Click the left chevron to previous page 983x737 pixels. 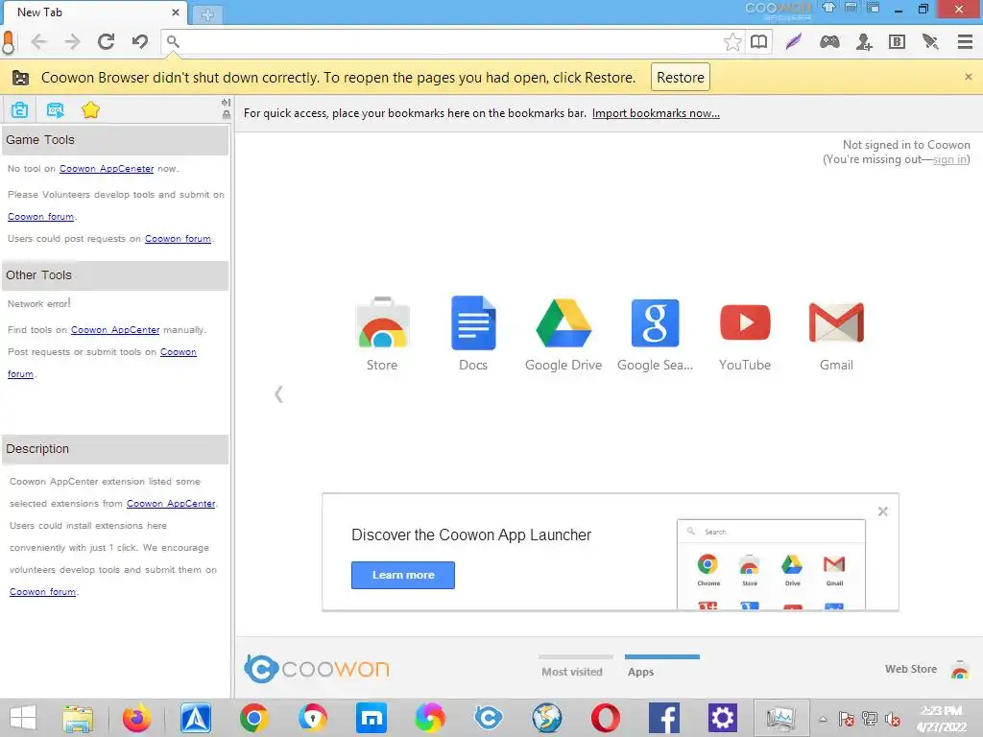point(279,394)
